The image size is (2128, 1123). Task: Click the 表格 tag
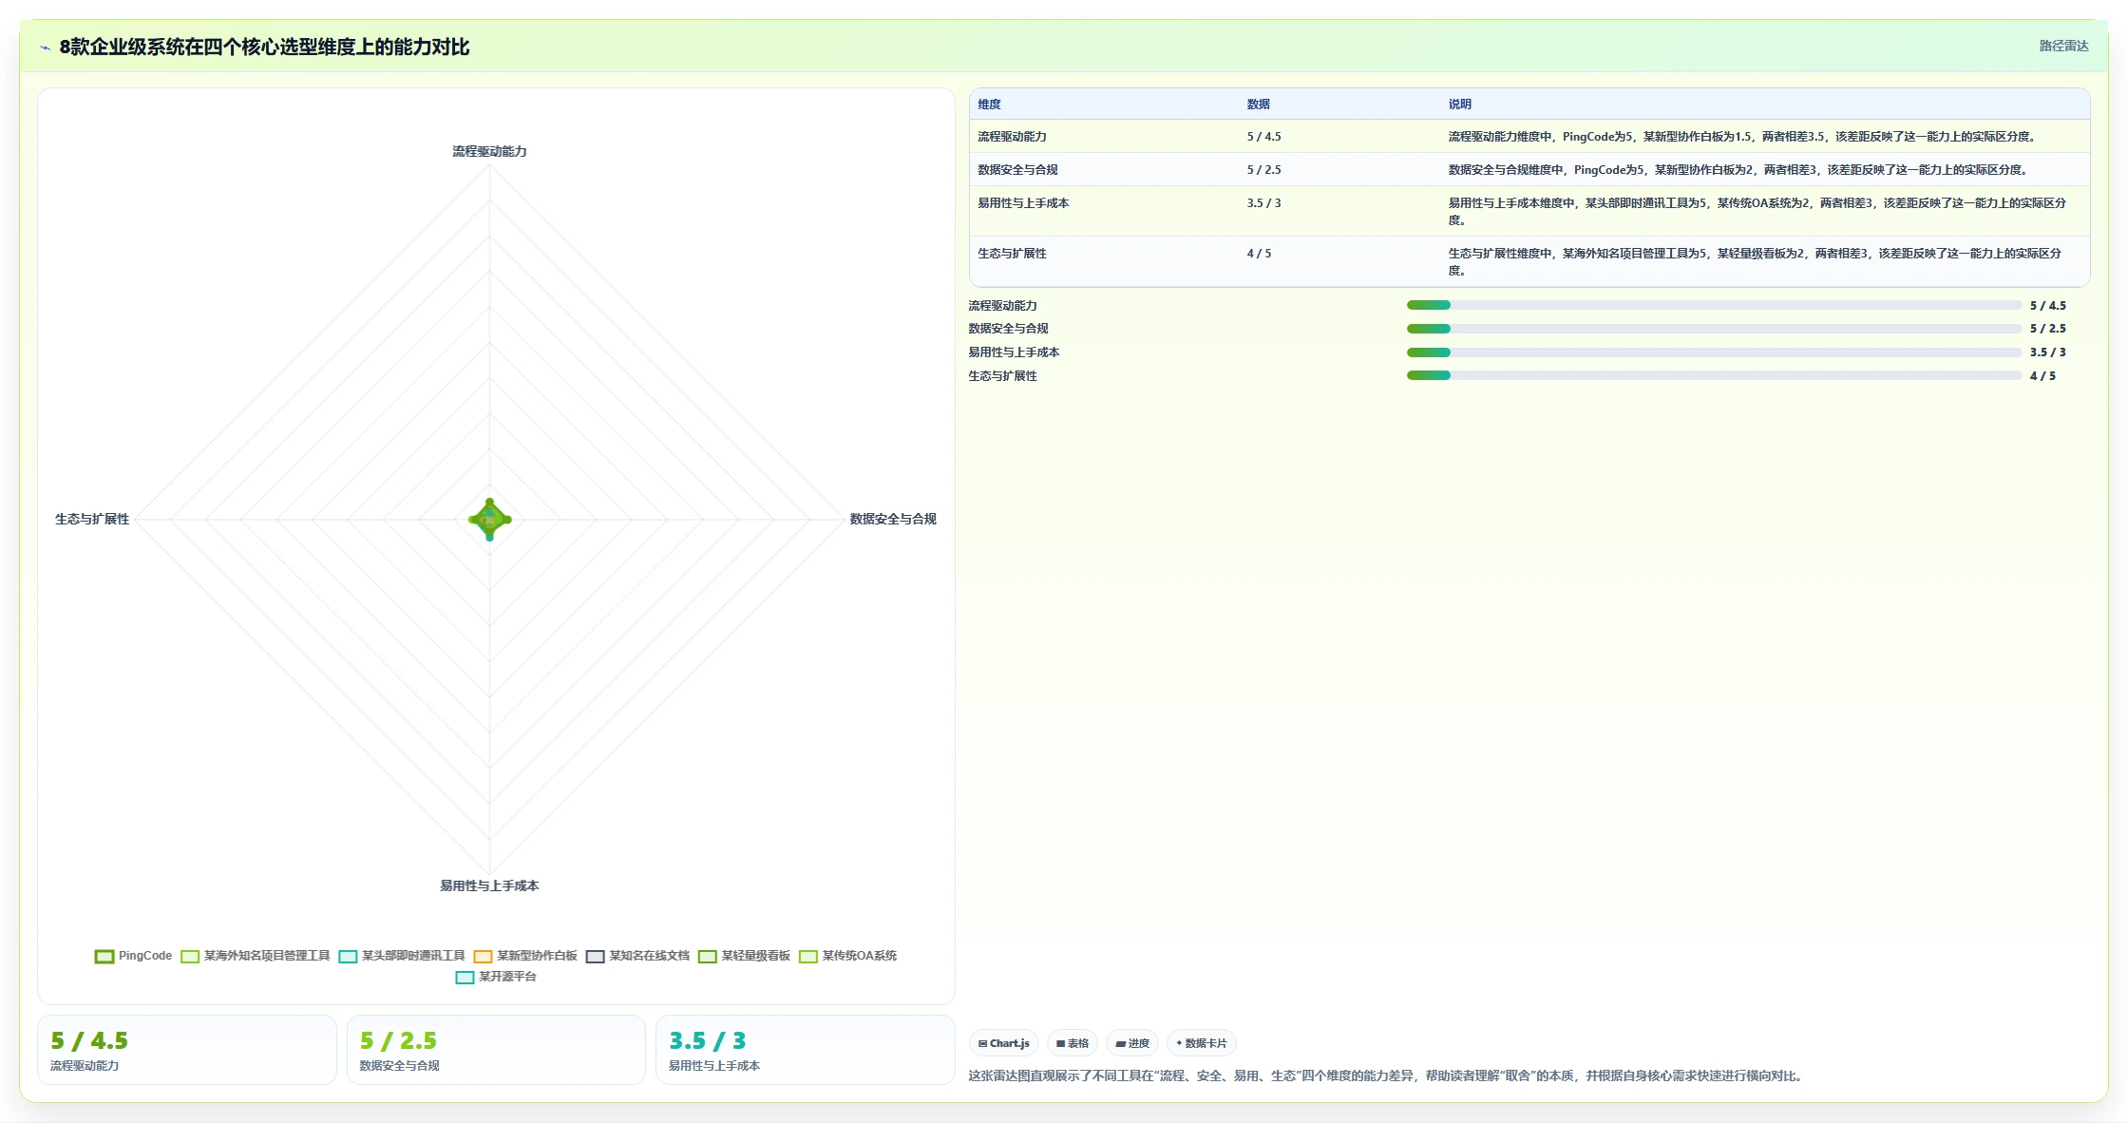pos(1073,1043)
